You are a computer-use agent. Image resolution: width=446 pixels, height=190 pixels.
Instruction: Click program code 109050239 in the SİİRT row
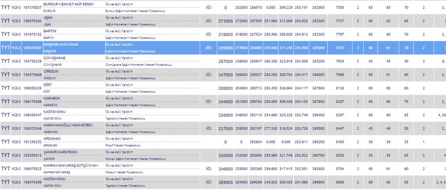click(x=32, y=88)
